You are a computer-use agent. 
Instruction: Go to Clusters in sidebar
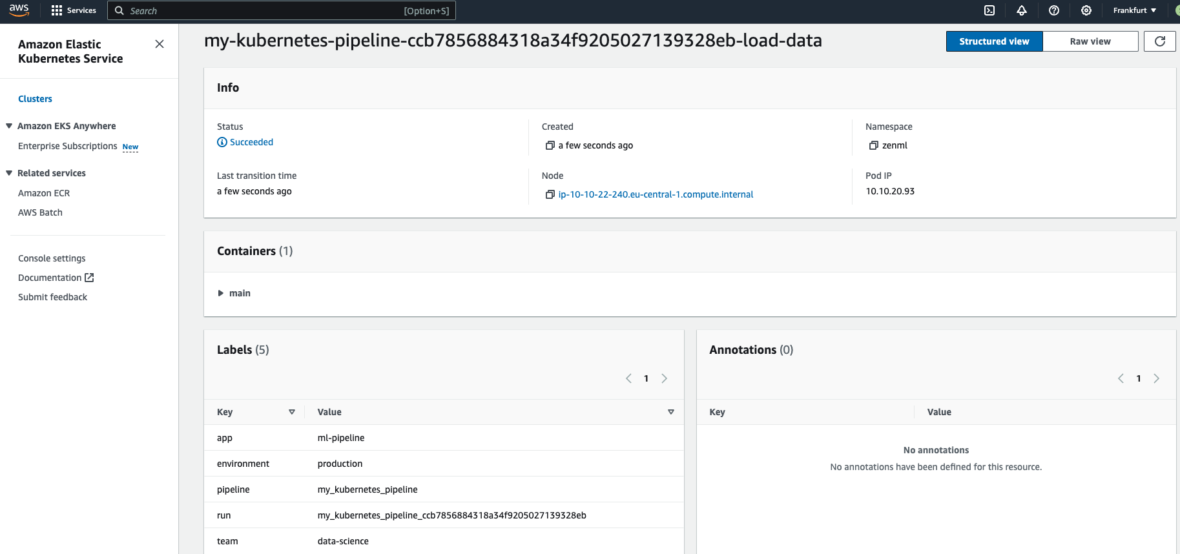[35, 99]
